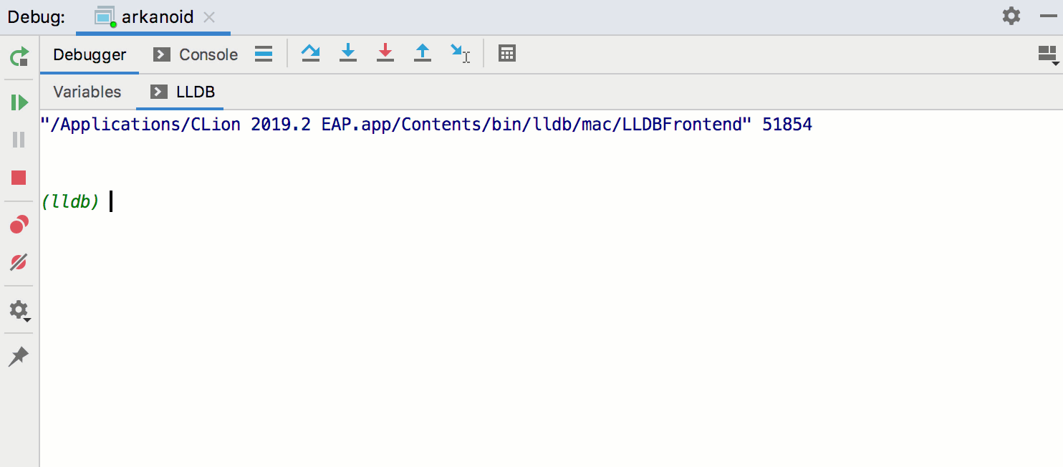This screenshot has width=1063, height=467.
Task: Click the Force Step Into icon
Action: [x=385, y=54]
